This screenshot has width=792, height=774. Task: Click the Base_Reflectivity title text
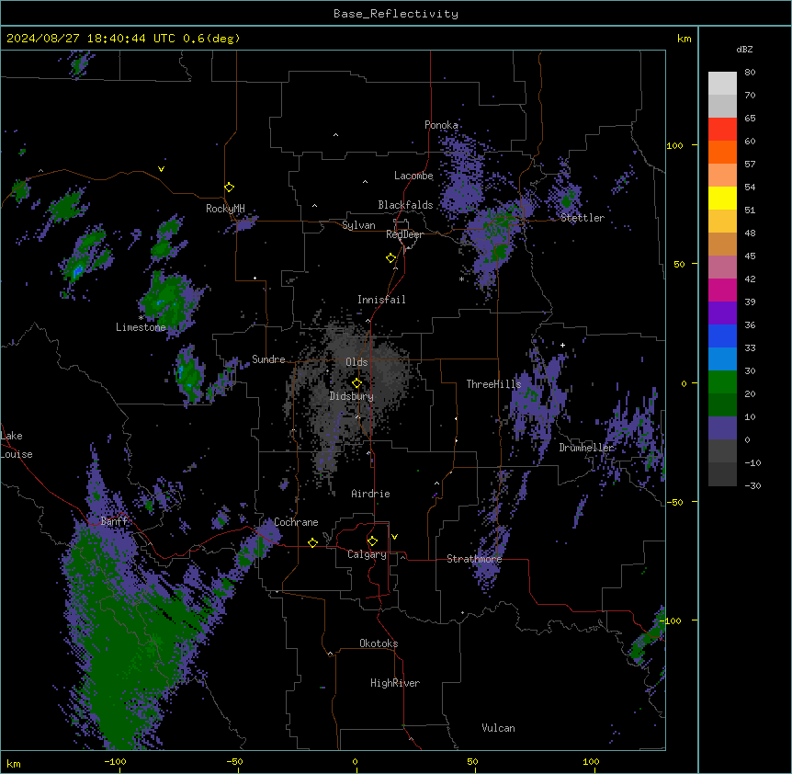tap(396, 14)
